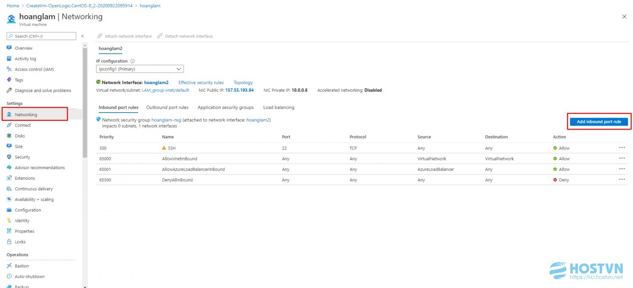Open the hoanglam-nsg security group link

pyautogui.click(x=166, y=120)
